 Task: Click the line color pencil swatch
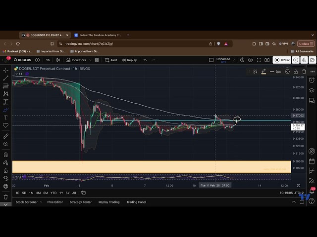(x=264, y=72)
